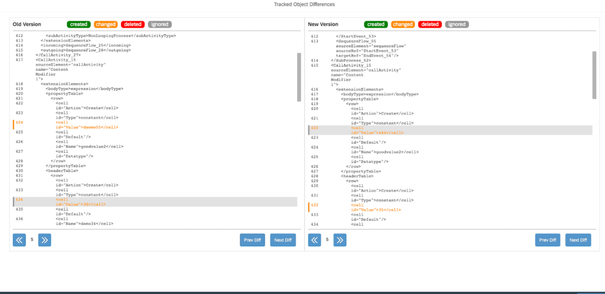605x294 pixels.
Task: Click Next Diff in Old Version pane
Action: pyautogui.click(x=283, y=240)
